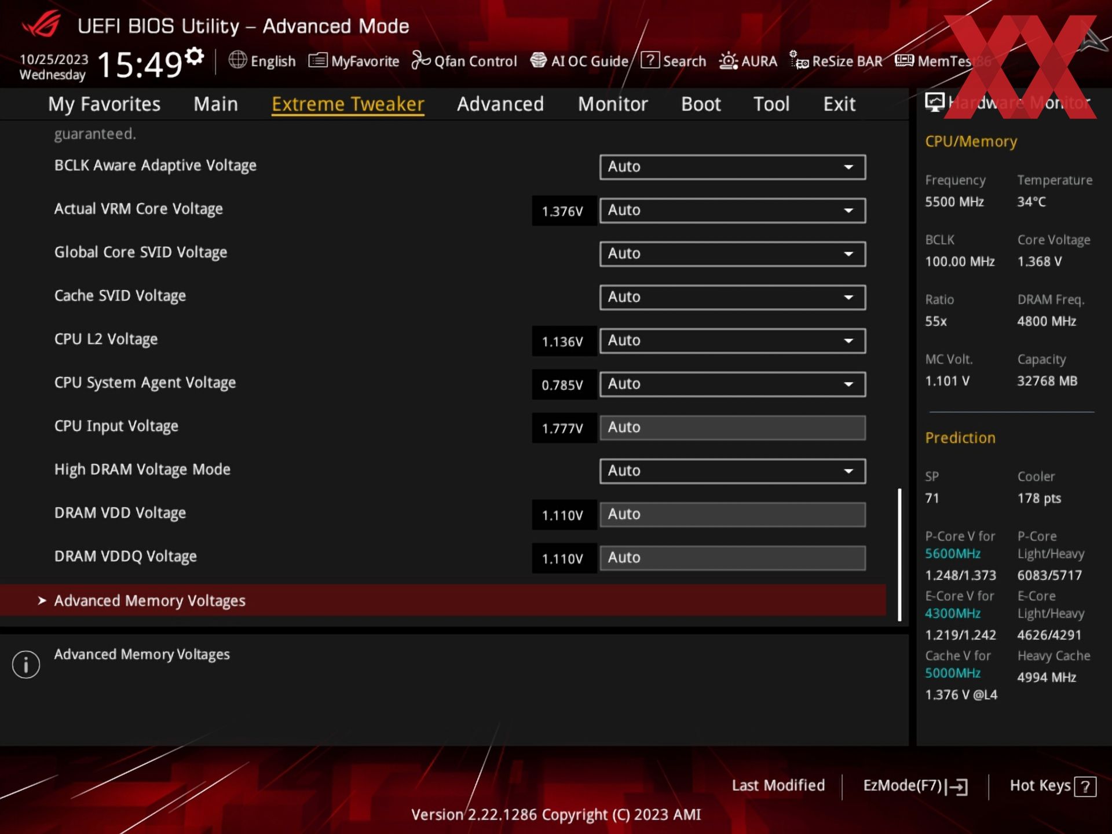Click the Hot Keys question icon

click(1085, 787)
